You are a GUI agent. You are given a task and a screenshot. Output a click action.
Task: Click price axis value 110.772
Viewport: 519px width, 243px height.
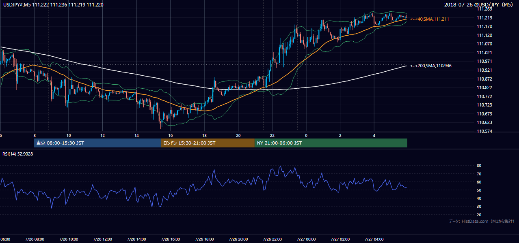(484, 96)
